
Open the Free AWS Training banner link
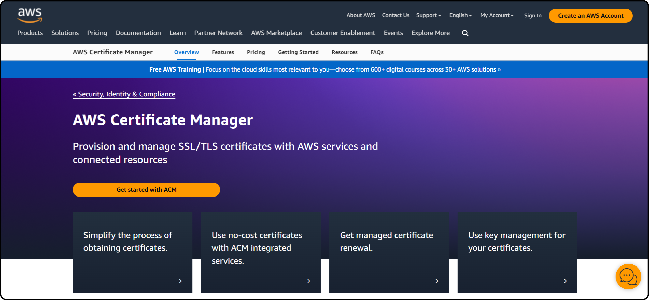(x=325, y=70)
